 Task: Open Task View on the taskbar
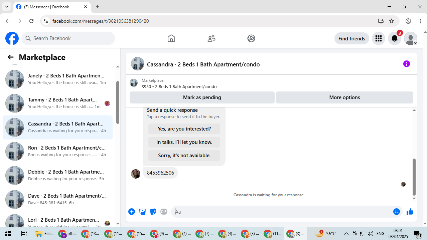pyautogui.click(x=24, y=234)
